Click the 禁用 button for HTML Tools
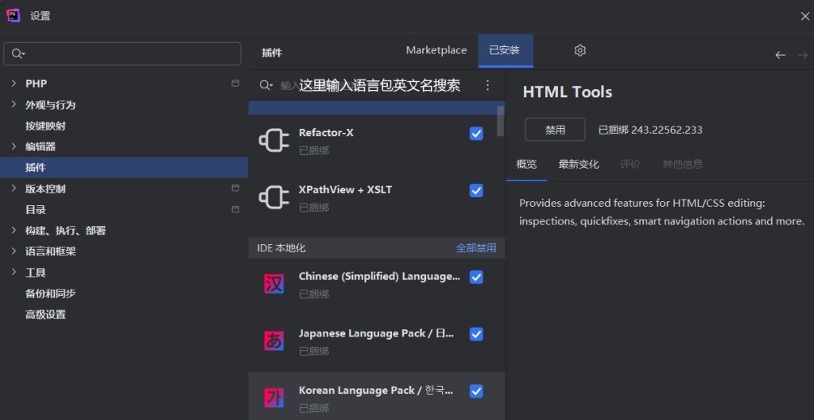Image resolution: width=814 pixels, height=420 pixels. pos(555,130)
